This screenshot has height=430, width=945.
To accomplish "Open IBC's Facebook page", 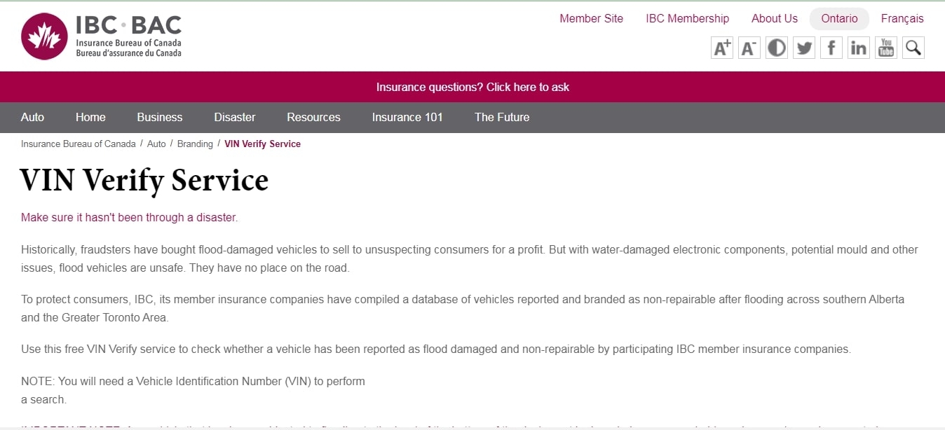I will 831,48.
